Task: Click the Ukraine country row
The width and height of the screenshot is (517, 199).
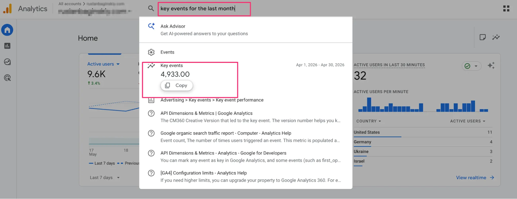Action: click(423, 152)
